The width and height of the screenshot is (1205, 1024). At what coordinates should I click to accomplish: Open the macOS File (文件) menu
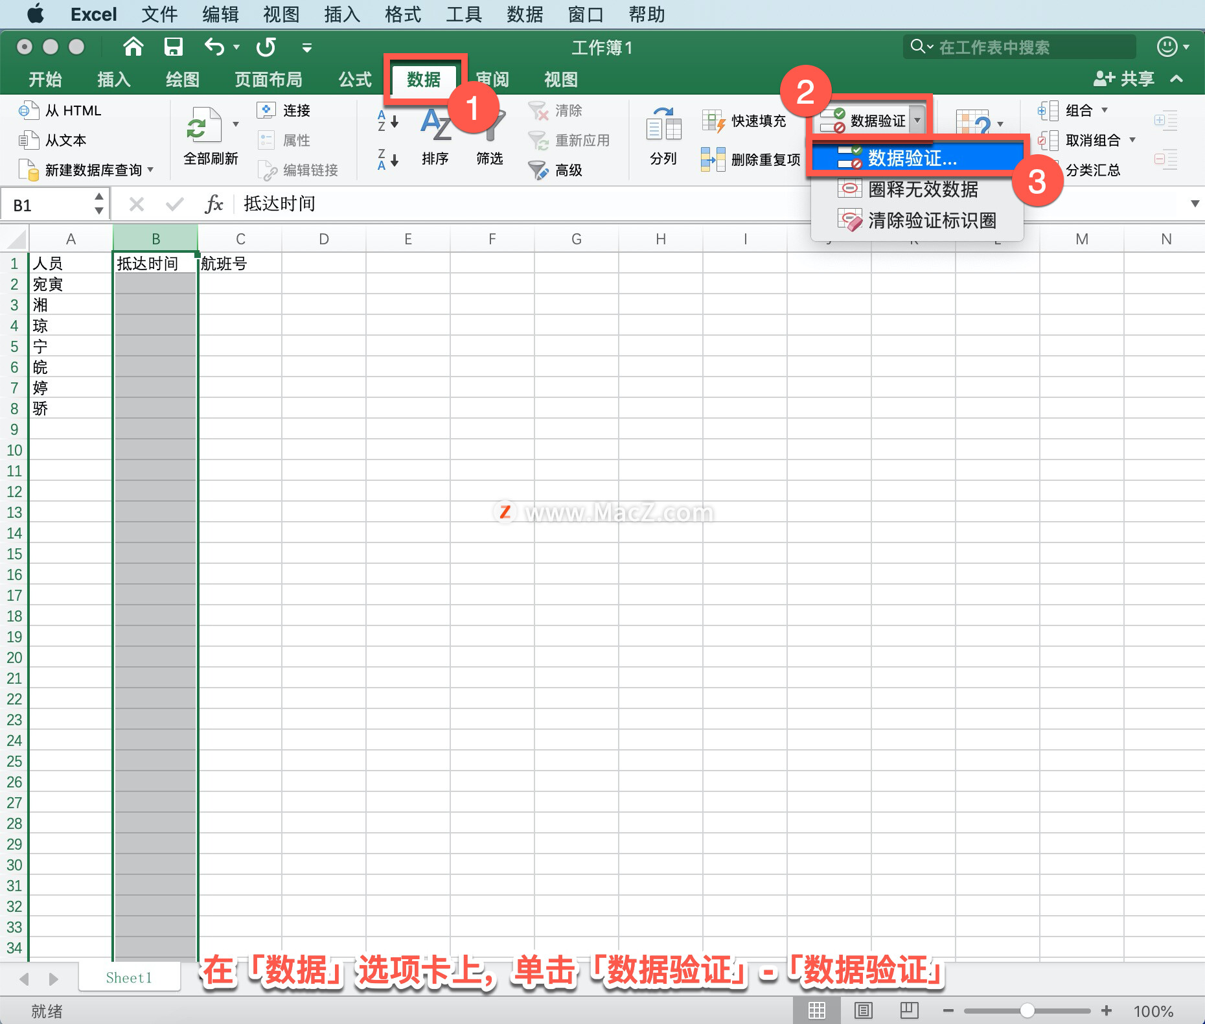(159, 14)
